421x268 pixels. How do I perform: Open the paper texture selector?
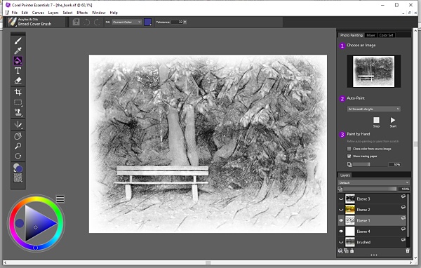coord(18,177)
